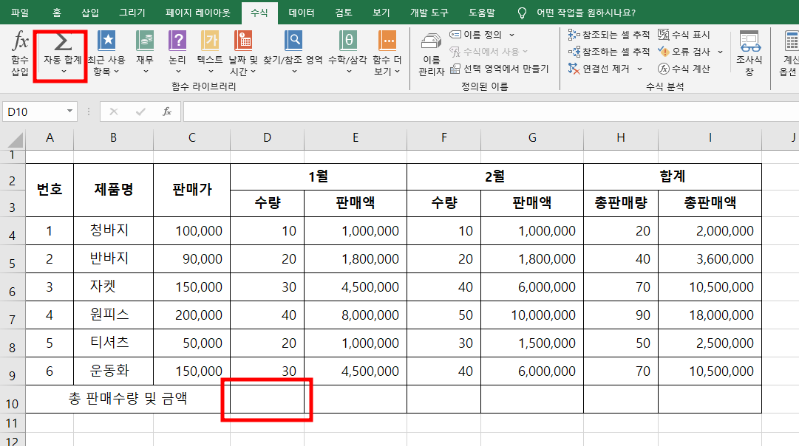Open Logical (논리) functions
The height and width of the screenshot is (446, 799).
click(x=177, y=53)
